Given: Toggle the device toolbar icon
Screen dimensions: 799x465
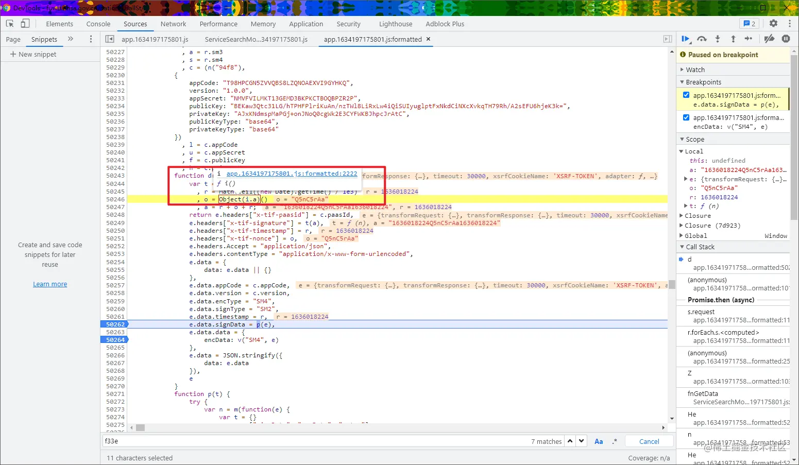Looking at the screenshot, I should (x=25, y=24).
